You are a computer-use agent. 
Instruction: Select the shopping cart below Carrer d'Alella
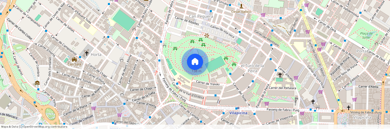click(354, 99)
